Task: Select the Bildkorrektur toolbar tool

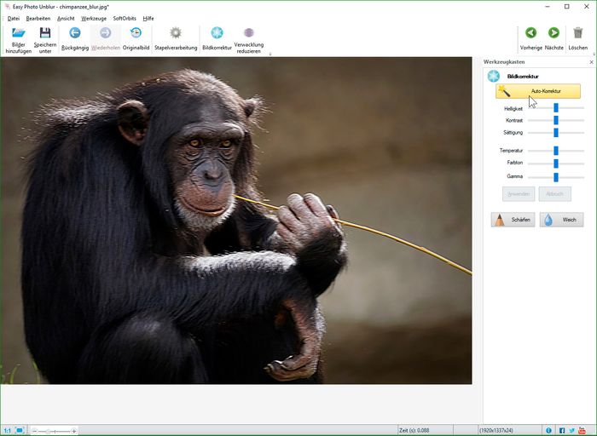Action: (217, 33)
